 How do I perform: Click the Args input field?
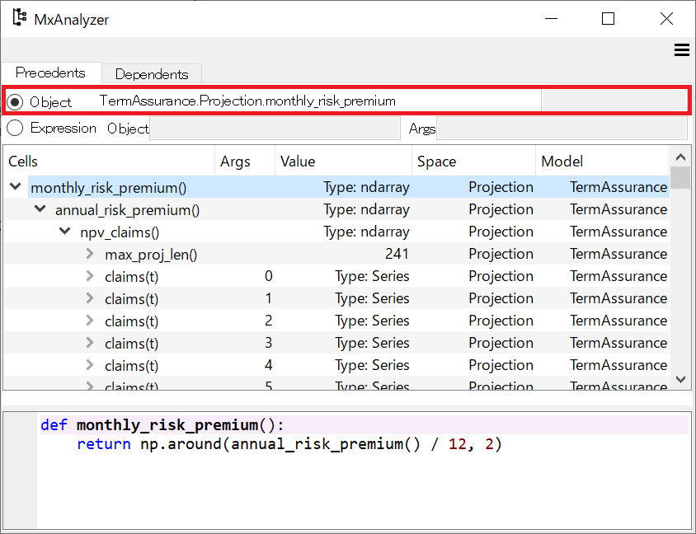coord(561,128)
